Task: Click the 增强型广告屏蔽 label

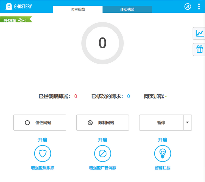Action: click(x=102, y=168)
